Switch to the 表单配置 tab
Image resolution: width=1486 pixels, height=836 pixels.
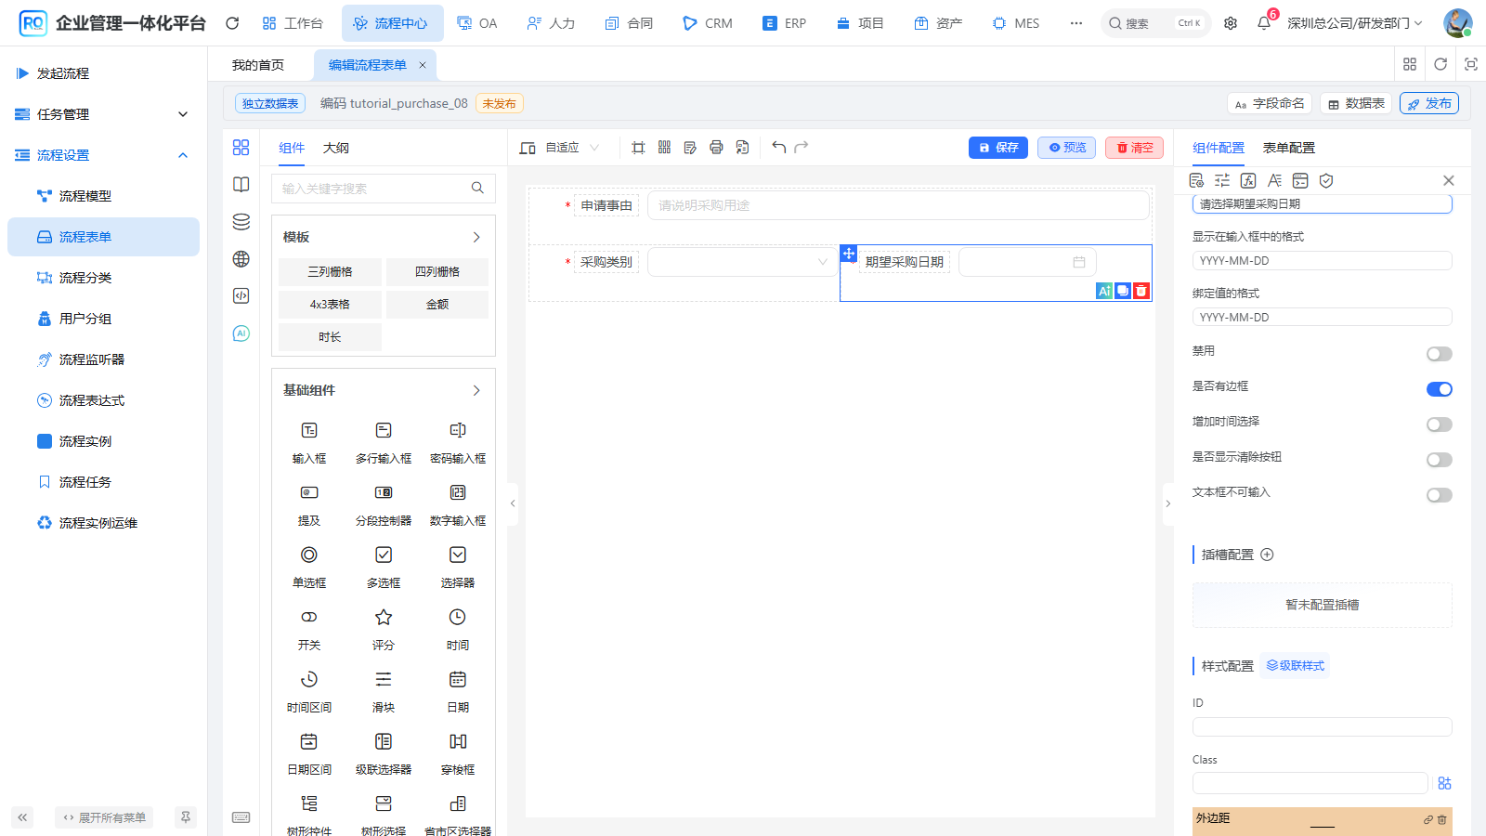[1289, 148]
